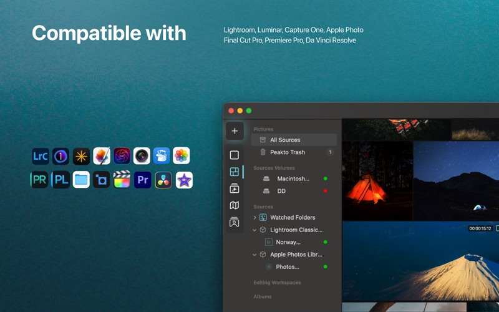Screen dimensions: 499x312
Task: Select the mosaic grid view icon
Action: pos(235,172)
